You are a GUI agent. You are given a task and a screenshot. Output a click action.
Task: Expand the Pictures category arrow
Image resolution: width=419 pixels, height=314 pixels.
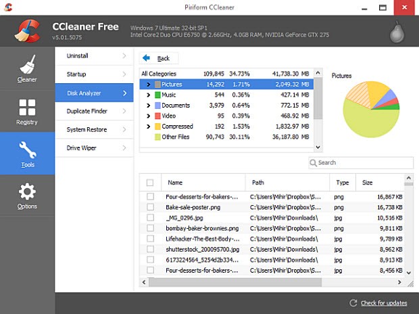pyautogui.click(x=148, y=85)
